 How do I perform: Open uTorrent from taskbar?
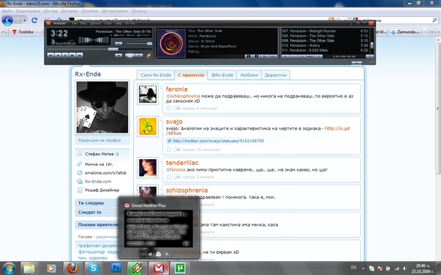(x=180, y=268)
